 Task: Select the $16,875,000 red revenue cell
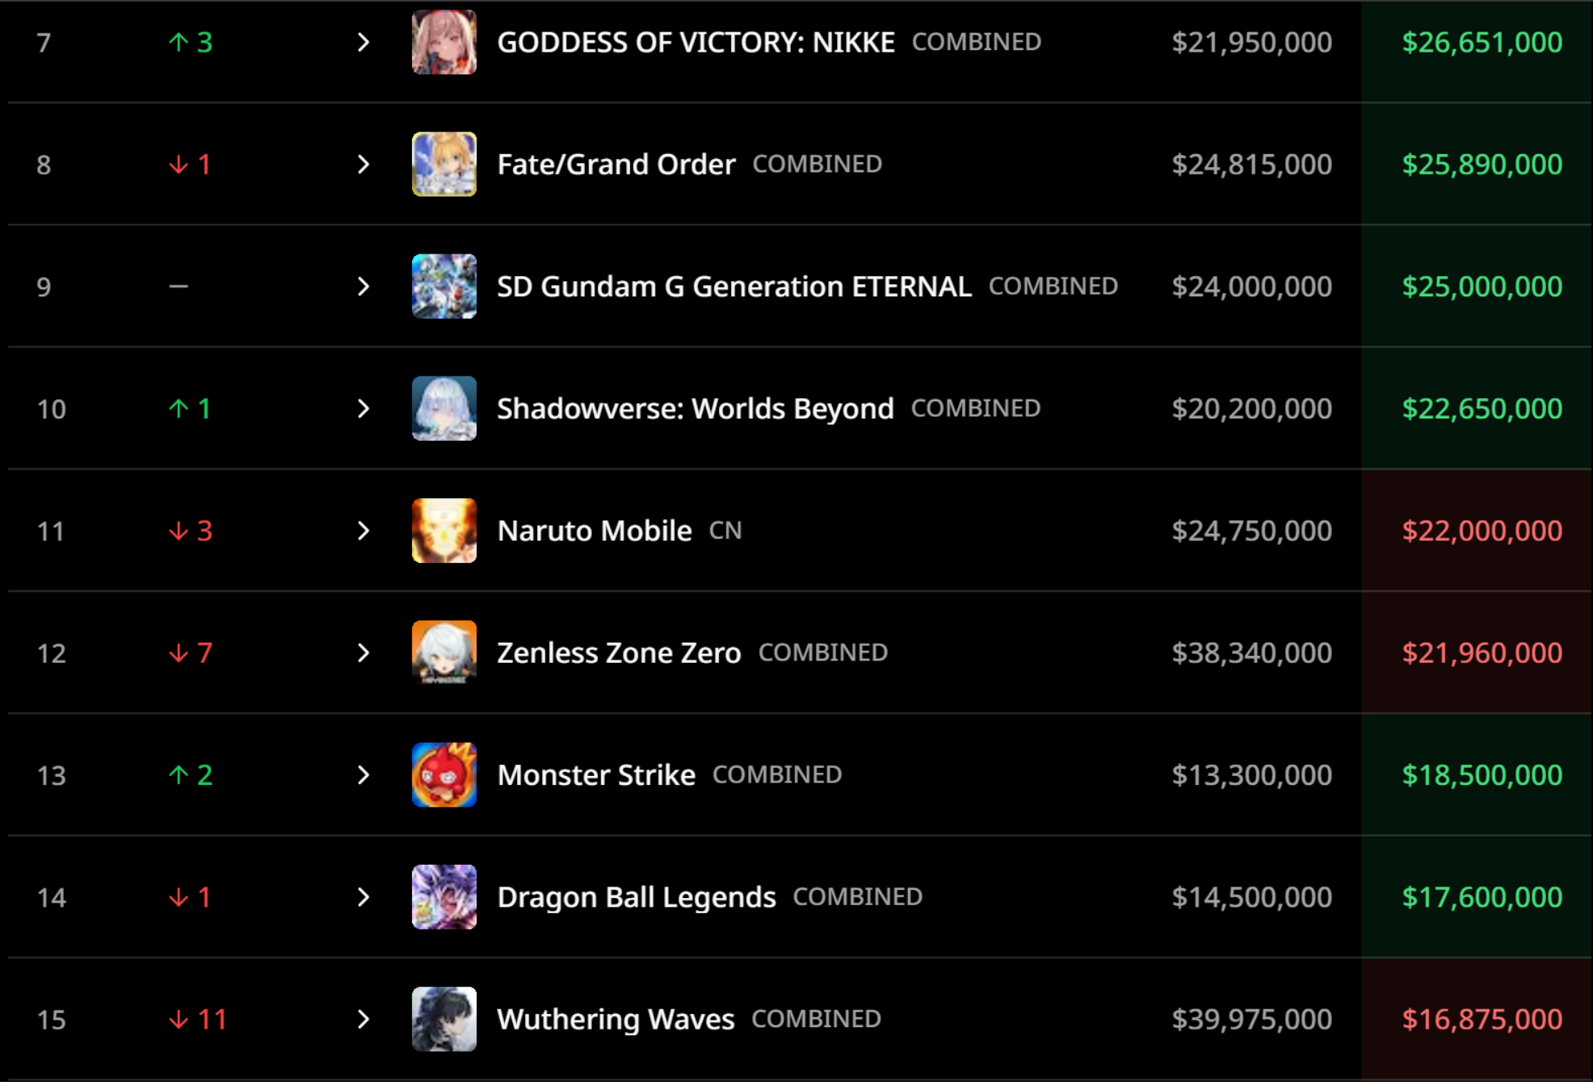(1482, 1019)
